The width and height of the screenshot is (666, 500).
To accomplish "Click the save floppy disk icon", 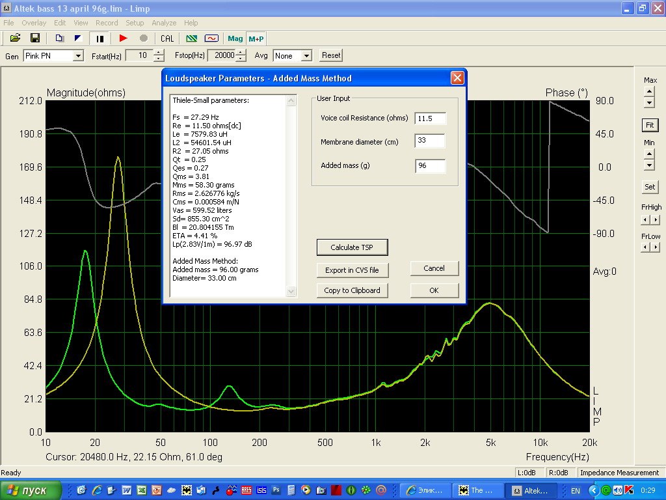I will click(x=35, y=38).
